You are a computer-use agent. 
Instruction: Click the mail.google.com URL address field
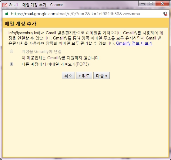click(75, 14)
